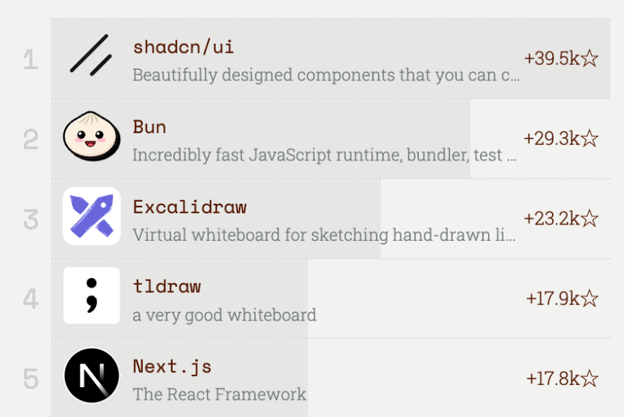Click the star icon beside +23.2k
The height and width of the screenshot is (417, 625).
pyautogui.click(x=589, y=219)
